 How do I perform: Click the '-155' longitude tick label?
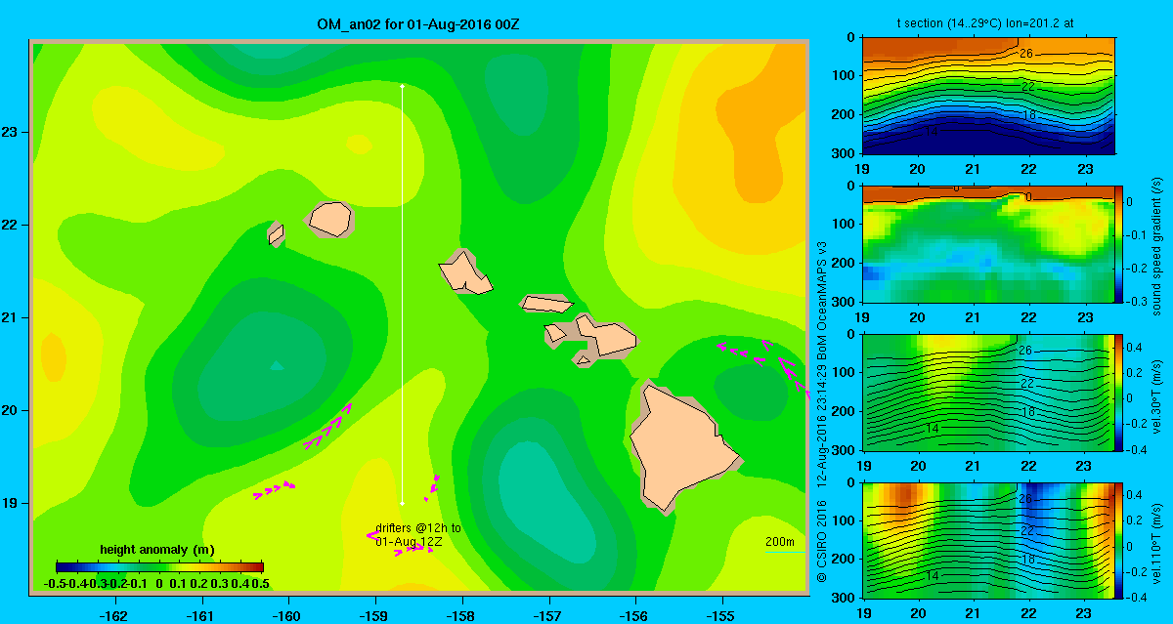pyautogui.click(x=721, y=615)
